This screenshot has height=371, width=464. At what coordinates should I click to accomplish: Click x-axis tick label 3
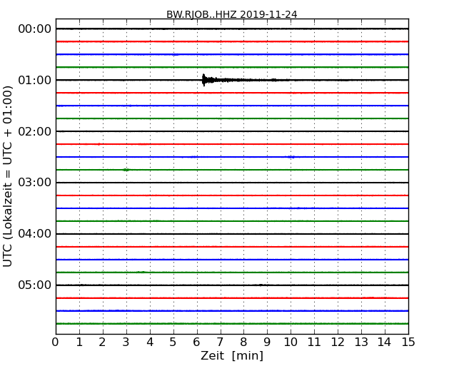pyautogui.click(x=126, y=342)
